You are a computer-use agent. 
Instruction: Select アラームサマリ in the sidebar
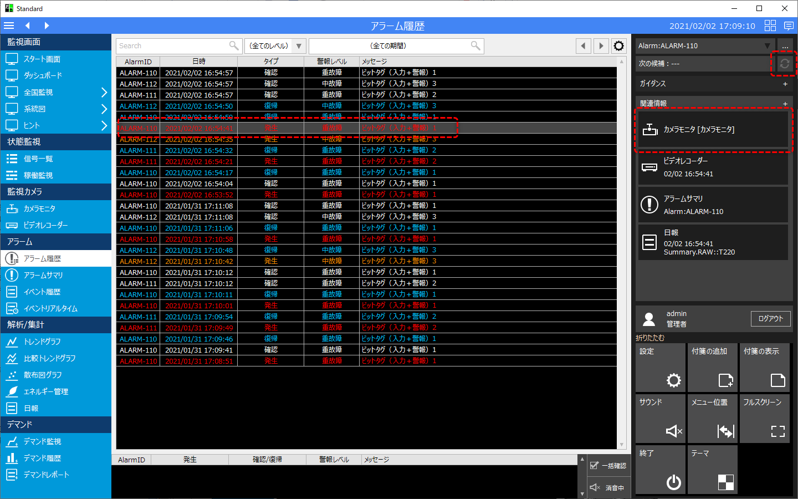43,275
